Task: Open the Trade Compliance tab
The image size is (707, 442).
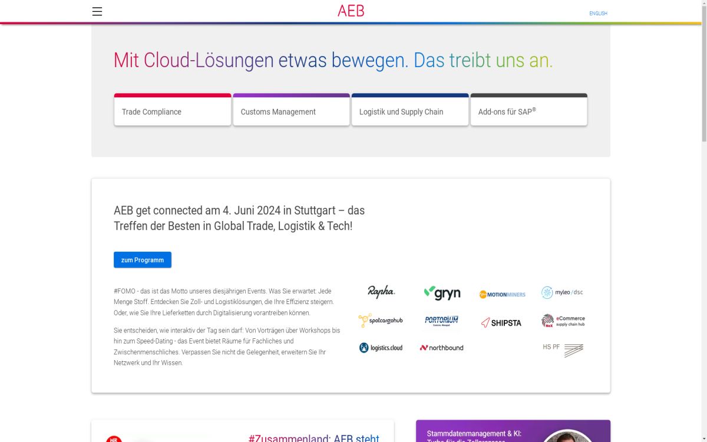Action: pyautogui.click(x=173, y=111)
